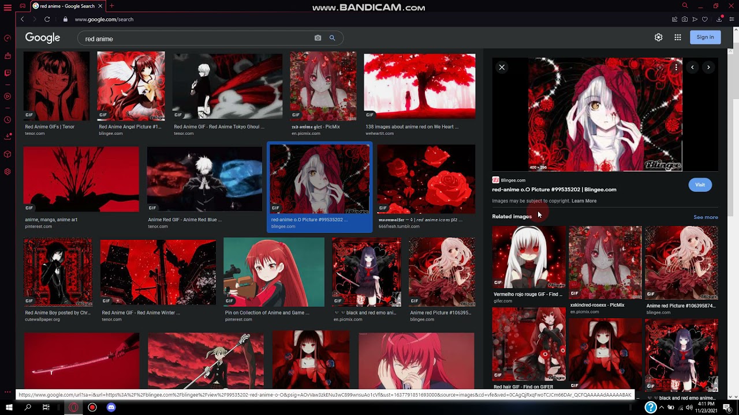Open Anime Red Blue GIF thumbnail
This screenshot has width=739, height=415.
(204, 179)
